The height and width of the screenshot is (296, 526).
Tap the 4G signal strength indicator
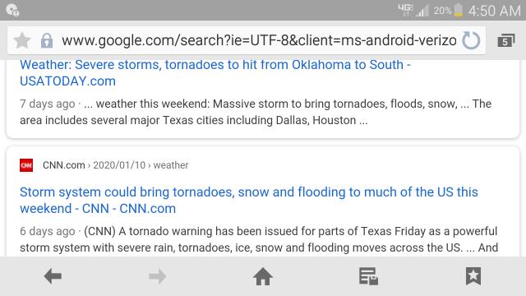413,11
